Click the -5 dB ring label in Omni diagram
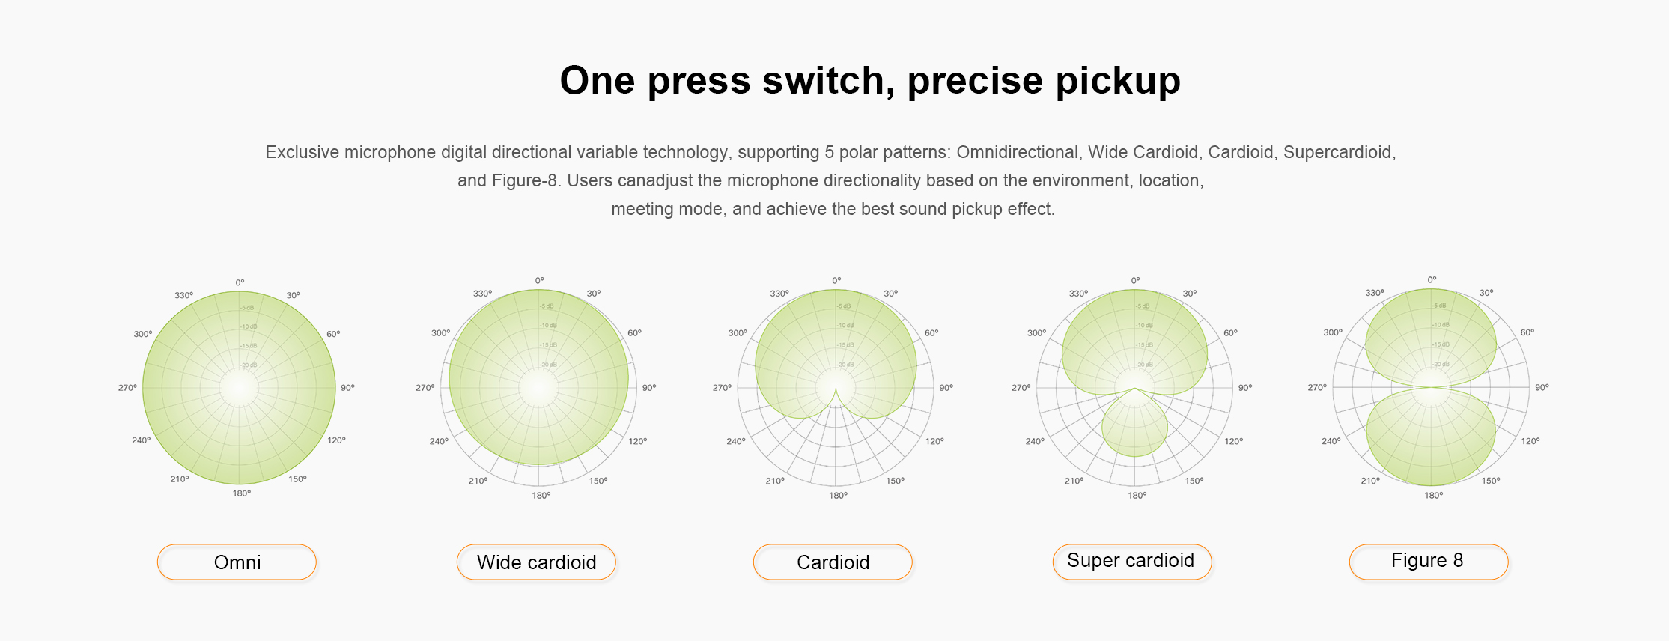 247,308
